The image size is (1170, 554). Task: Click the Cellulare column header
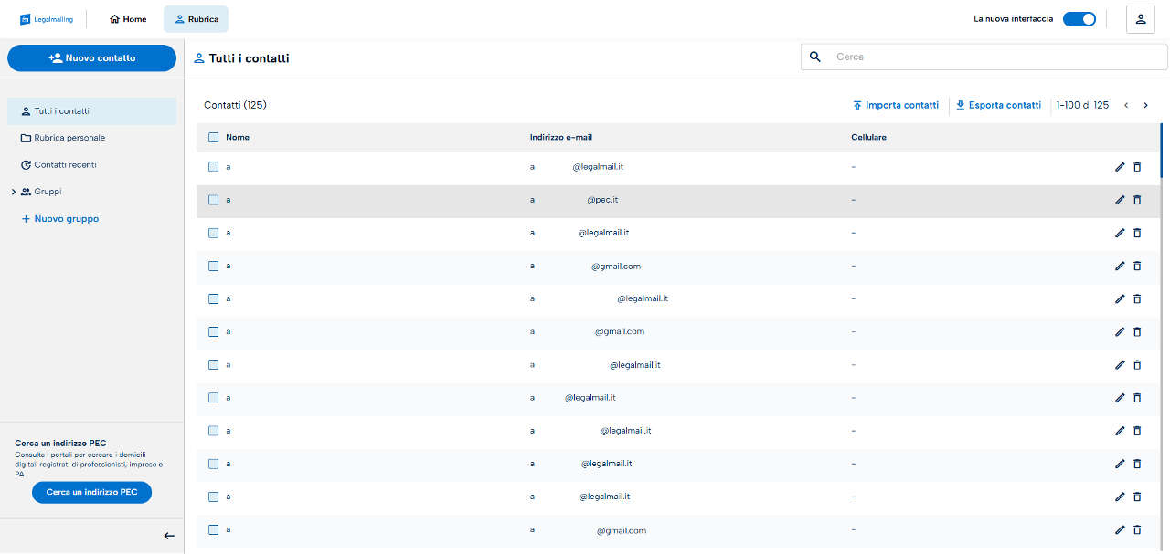(868, 138)
